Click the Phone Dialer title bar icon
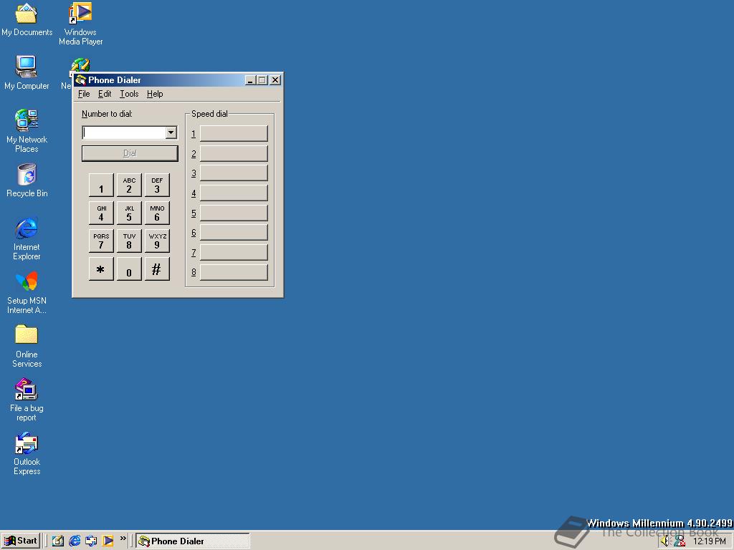Image resolution: width=734 pixels, height=550 pixels. 80,80
